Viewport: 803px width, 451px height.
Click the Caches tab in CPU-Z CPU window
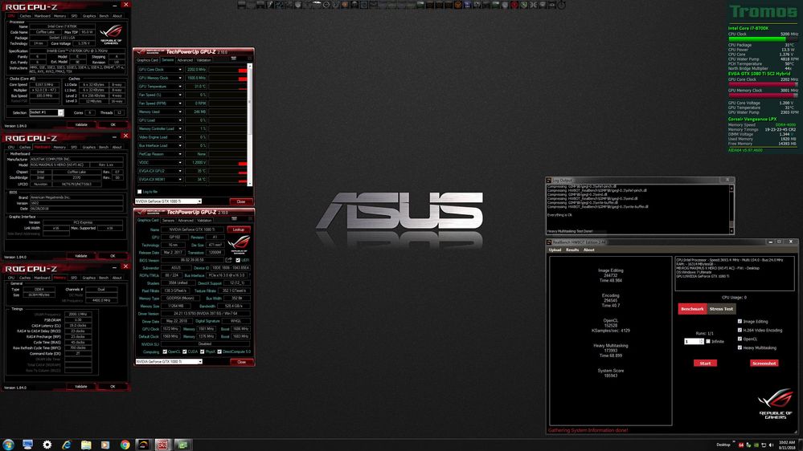tap(25, 16)
